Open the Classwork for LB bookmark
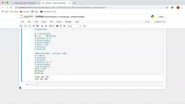Viewport: 185px width, 104px height. pyautogui.click(x=49, y=12)
